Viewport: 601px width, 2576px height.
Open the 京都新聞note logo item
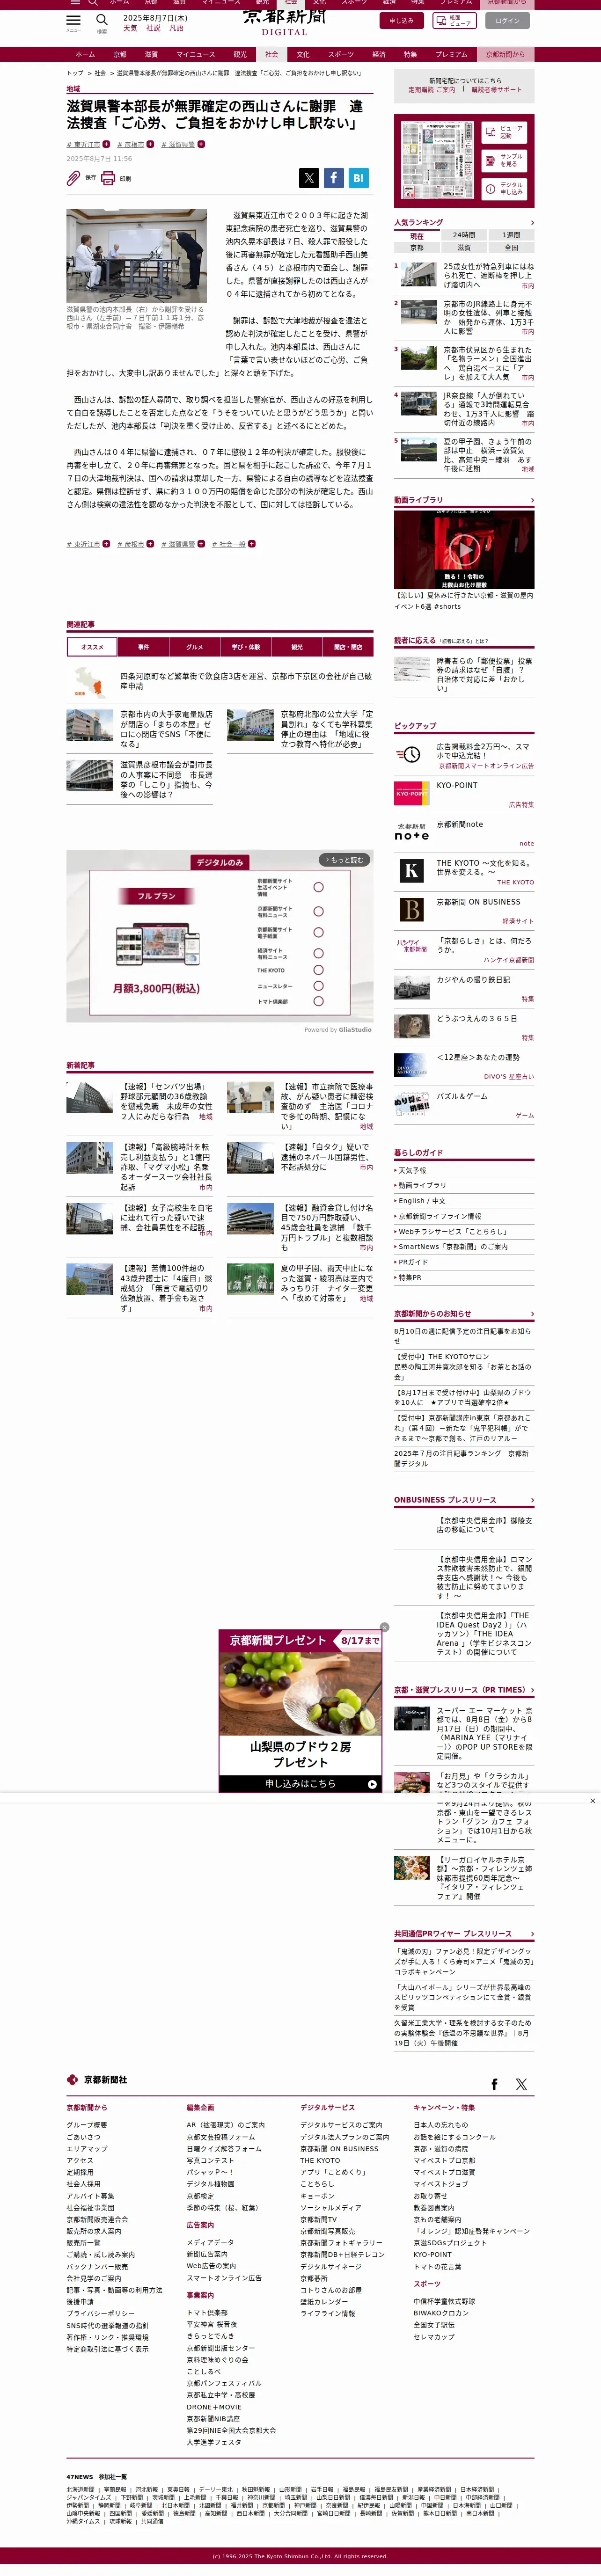click(411, 831)
